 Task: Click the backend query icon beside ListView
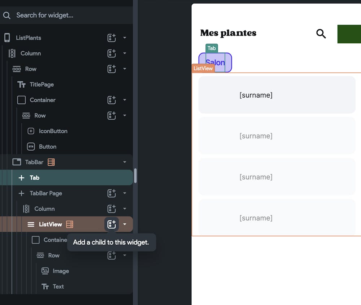tap(70, 224)
